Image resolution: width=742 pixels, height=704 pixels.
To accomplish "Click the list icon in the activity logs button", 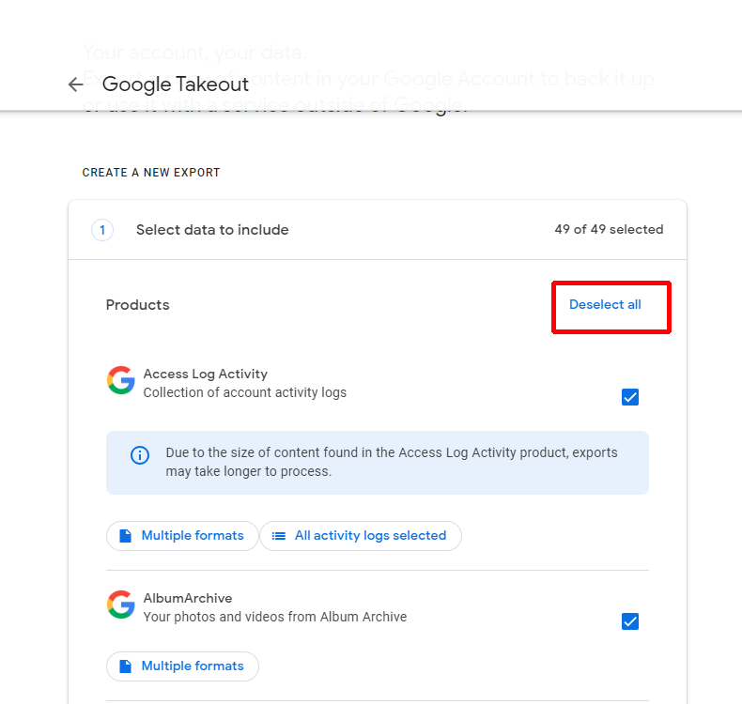I will (278, 536).
